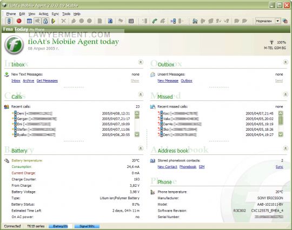Click the Stored phonebook contacts icon

[x=152, y=161]
